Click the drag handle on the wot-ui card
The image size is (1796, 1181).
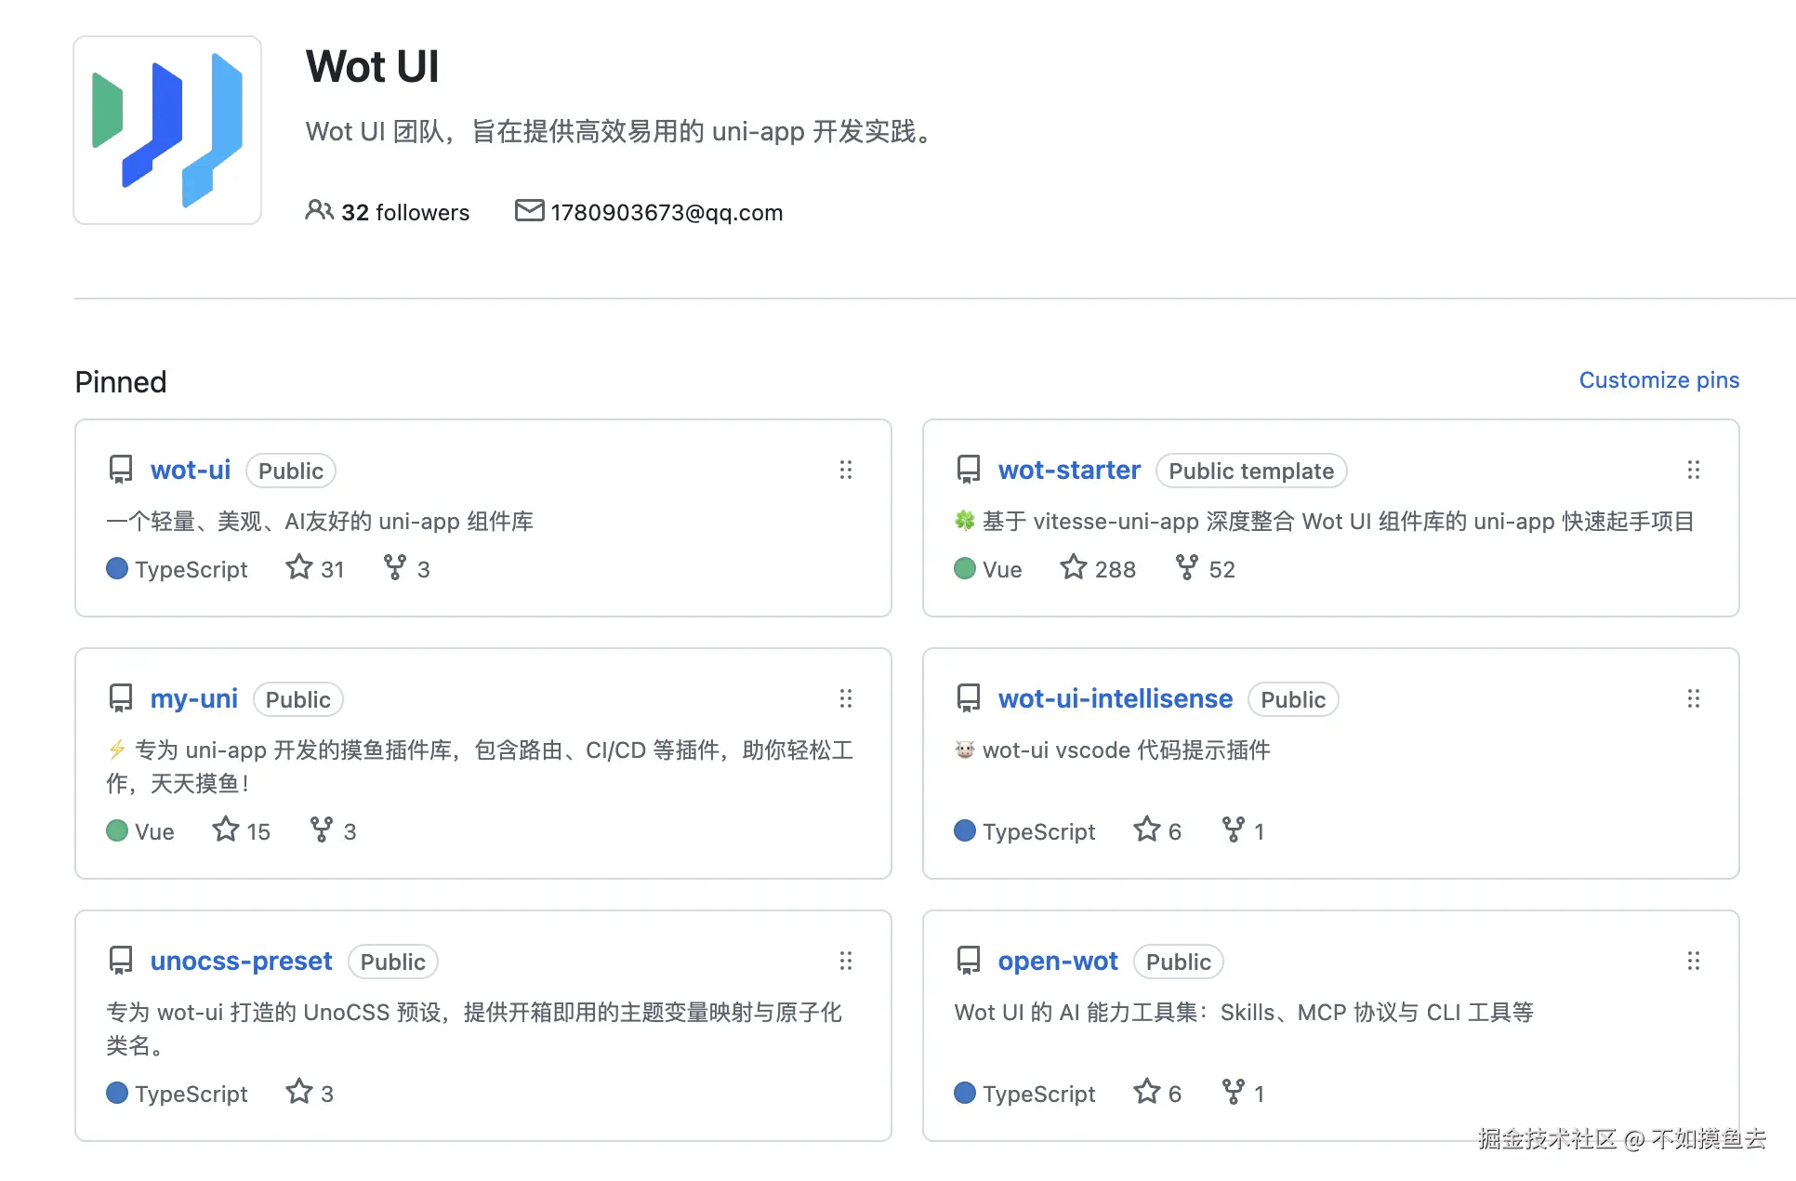coord(845,470)
